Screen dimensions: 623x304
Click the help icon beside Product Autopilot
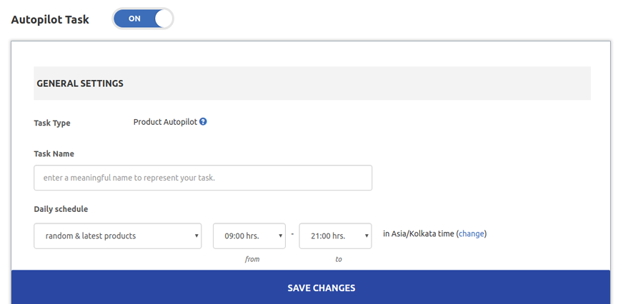click(203, 122)
